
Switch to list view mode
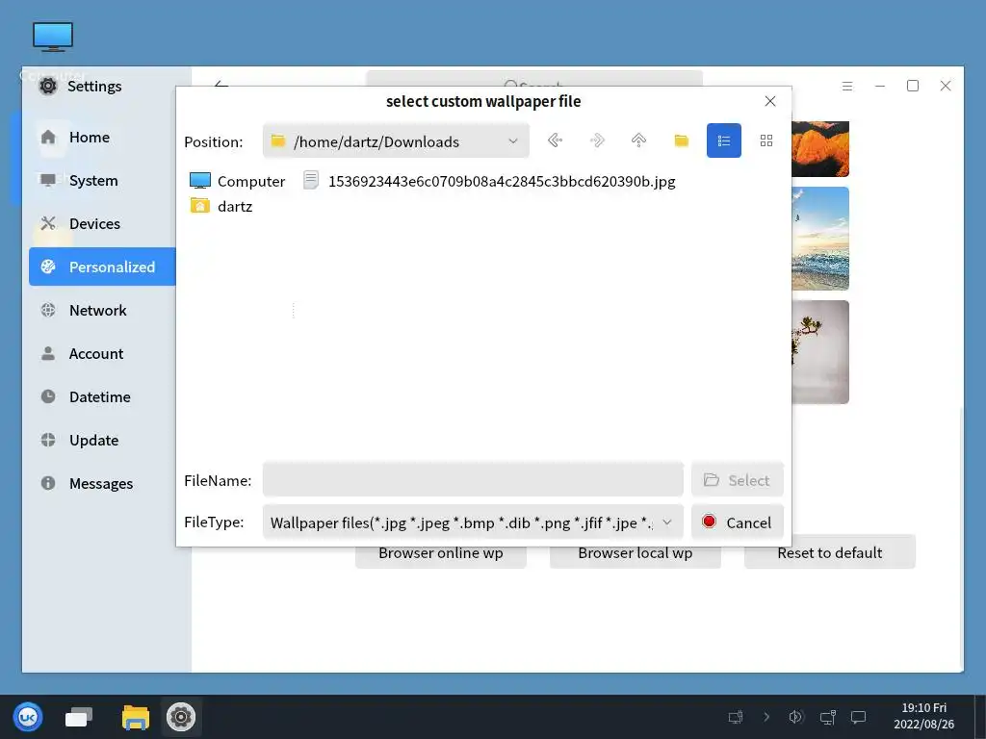pos(724,140)
